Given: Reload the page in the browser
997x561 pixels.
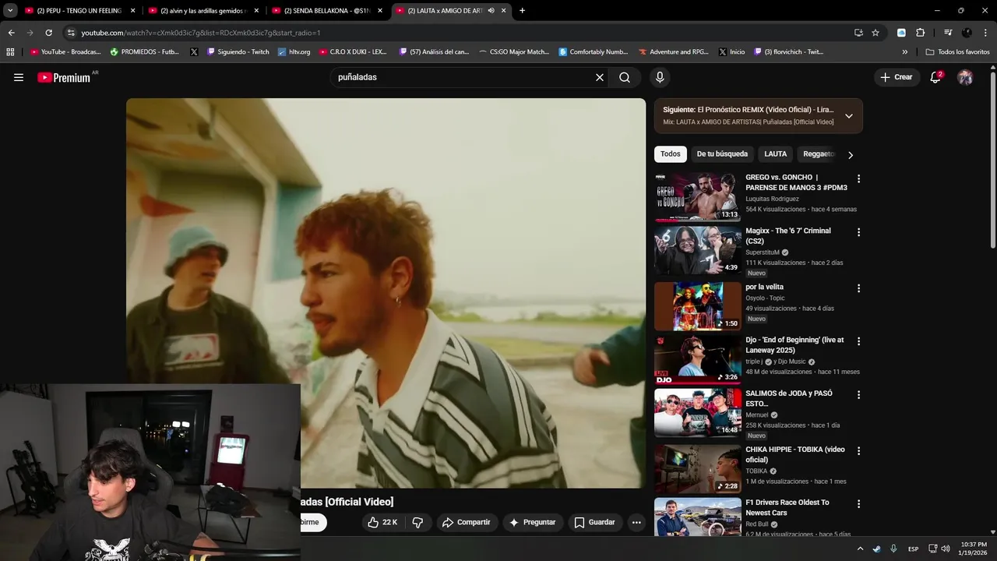Looking at the screenshot, I should [x=48, y=33].
